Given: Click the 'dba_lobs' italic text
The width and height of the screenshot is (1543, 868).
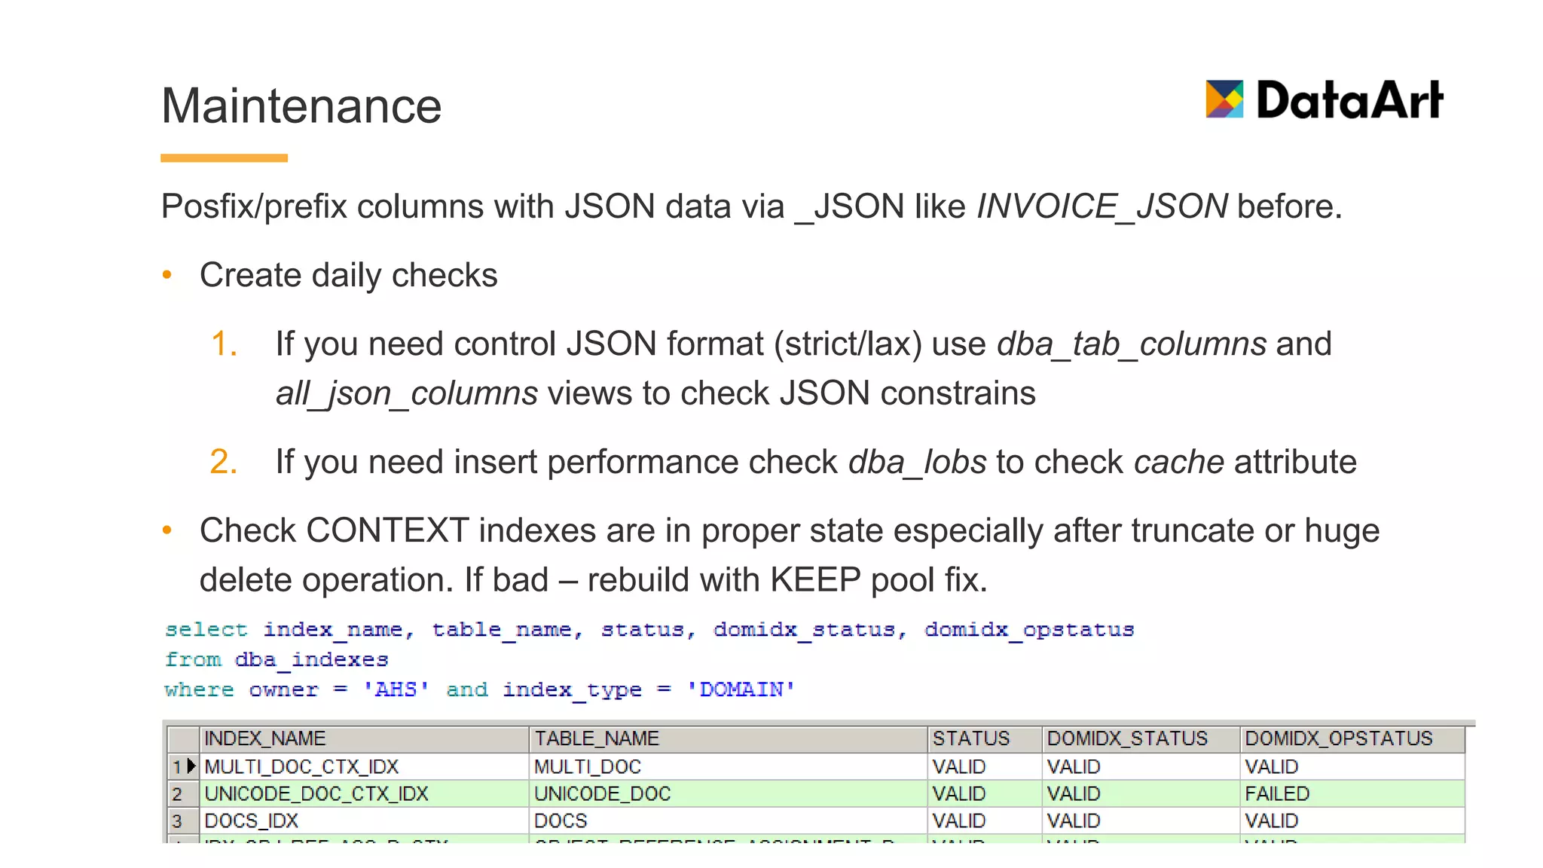Looking at the screenshot, I should coord(917,462).
